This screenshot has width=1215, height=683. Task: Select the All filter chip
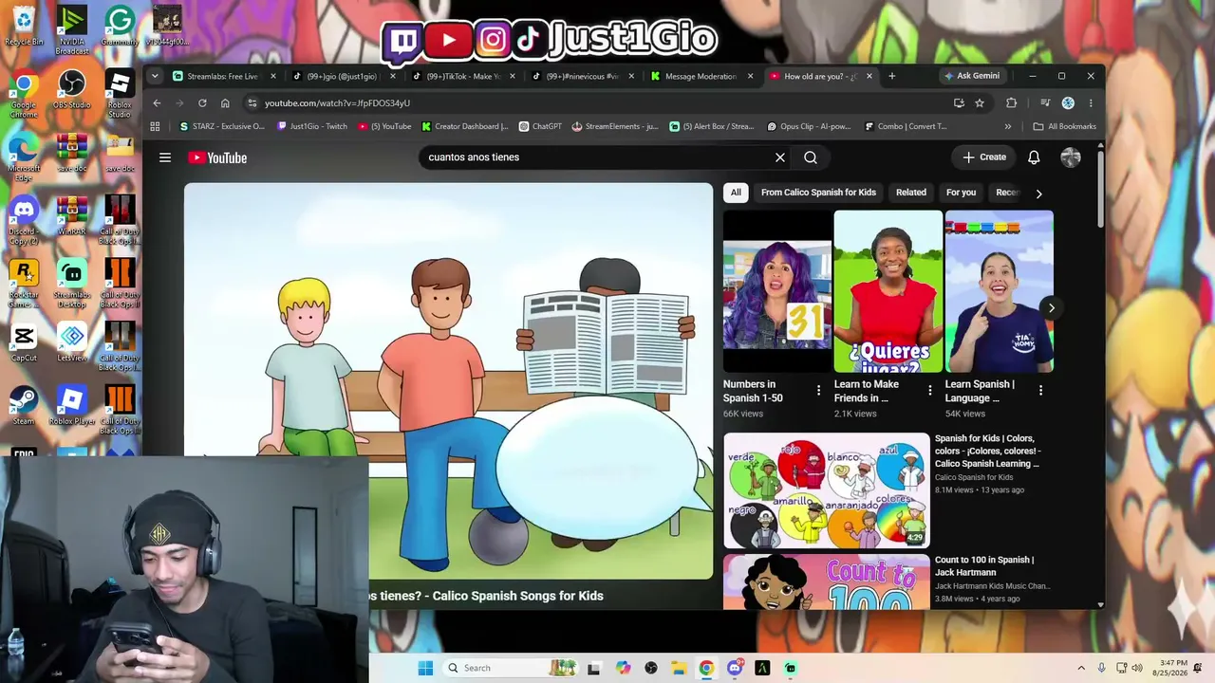(x=736, y=193)
